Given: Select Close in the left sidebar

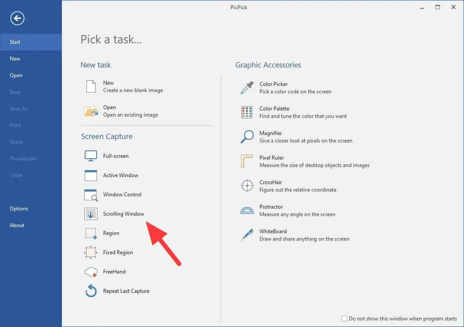Looking at the screenshot, I should pyautogui.click(x=31, y=175).
